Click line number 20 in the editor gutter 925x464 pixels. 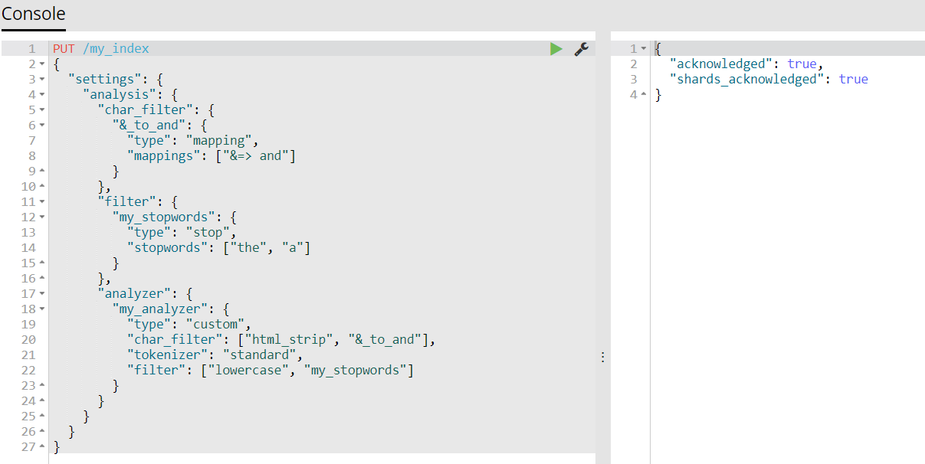pyautogui.click(x=28, y=340)
